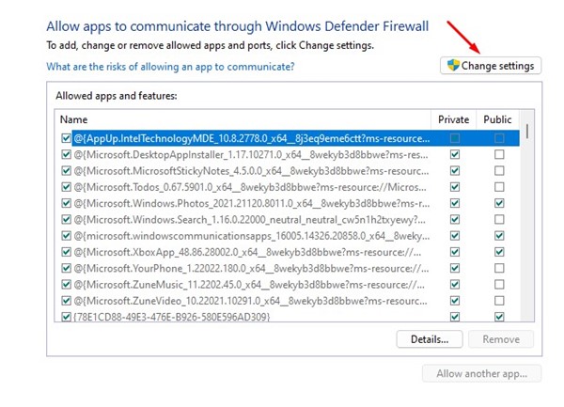
Task: Enable Public for Microsoft.Windows.Search
Action: (499, 219)
